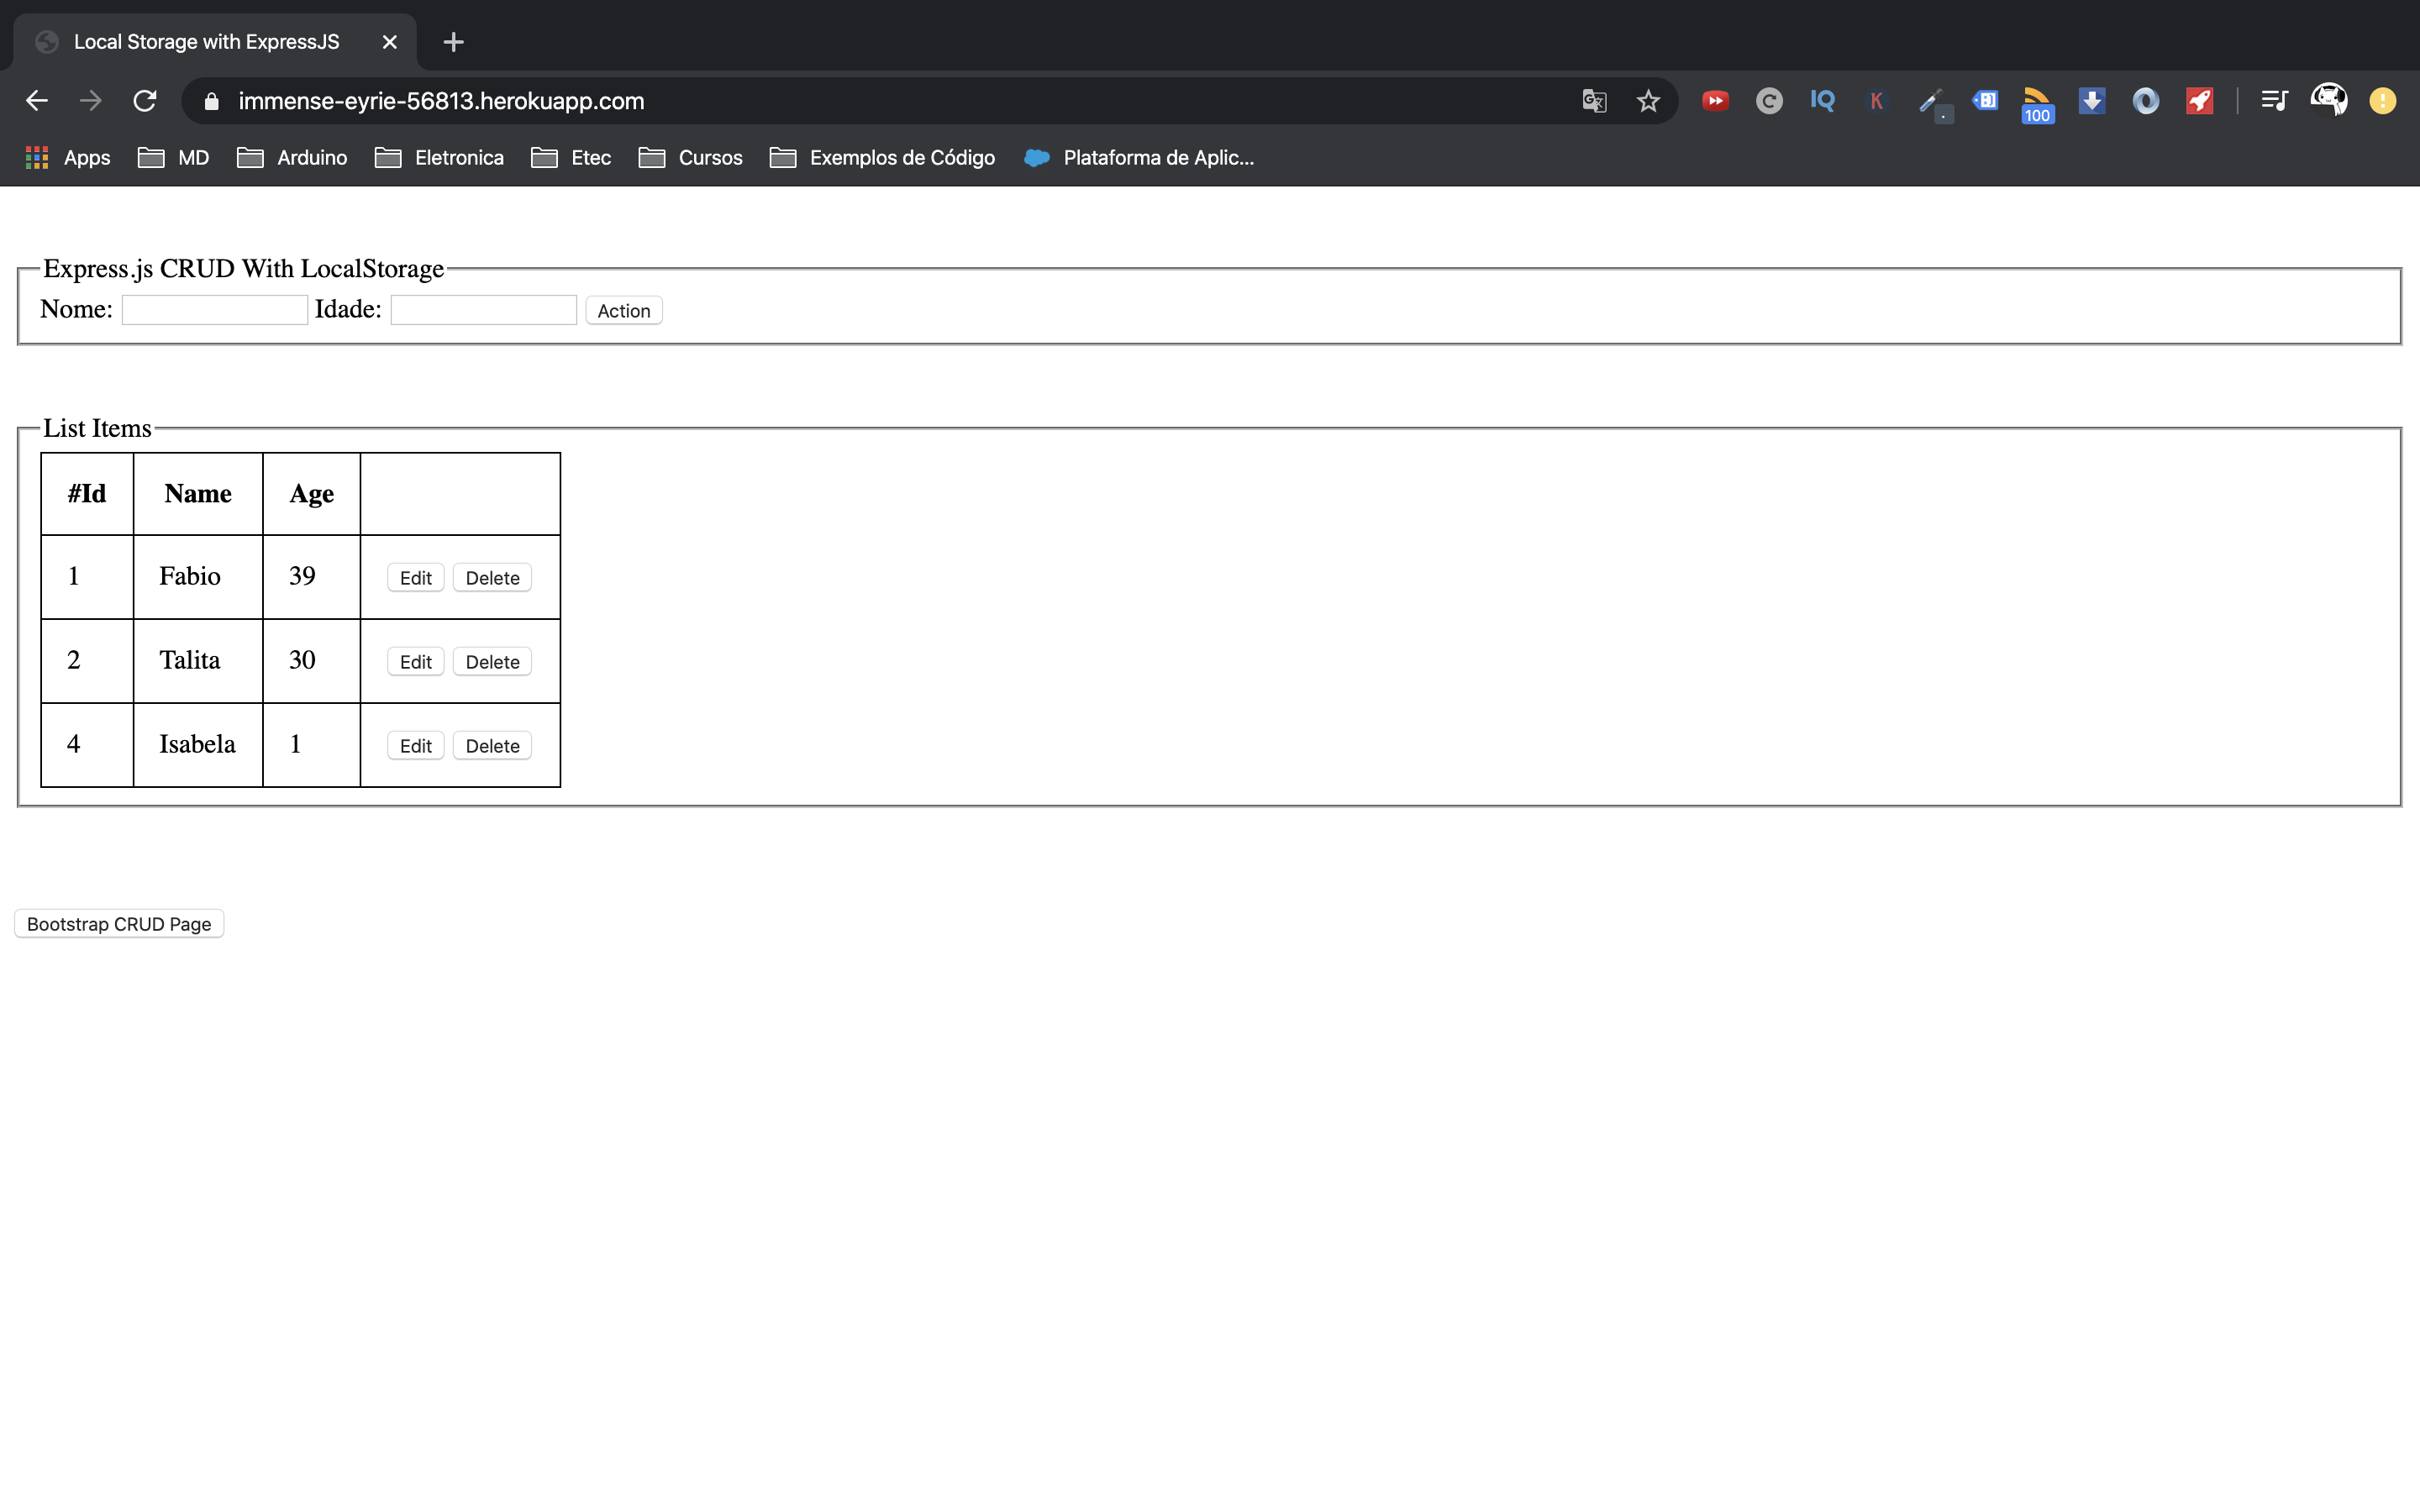
Task: Click the Bootstrap CRUD Page button
Action: click(x=119, y=924)
